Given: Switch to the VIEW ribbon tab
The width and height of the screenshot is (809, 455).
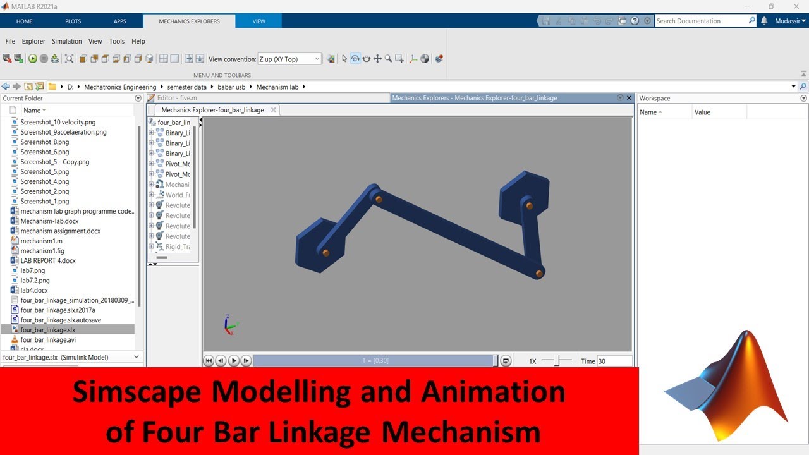Looking at the screenshot, I should pos(259,21).
